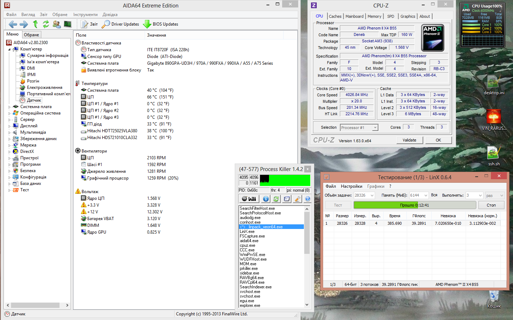This screenshot has width=513, height=320.
Task: Click BIOS Updates in AIDA64 toolbar
Action: coord(161,24)
